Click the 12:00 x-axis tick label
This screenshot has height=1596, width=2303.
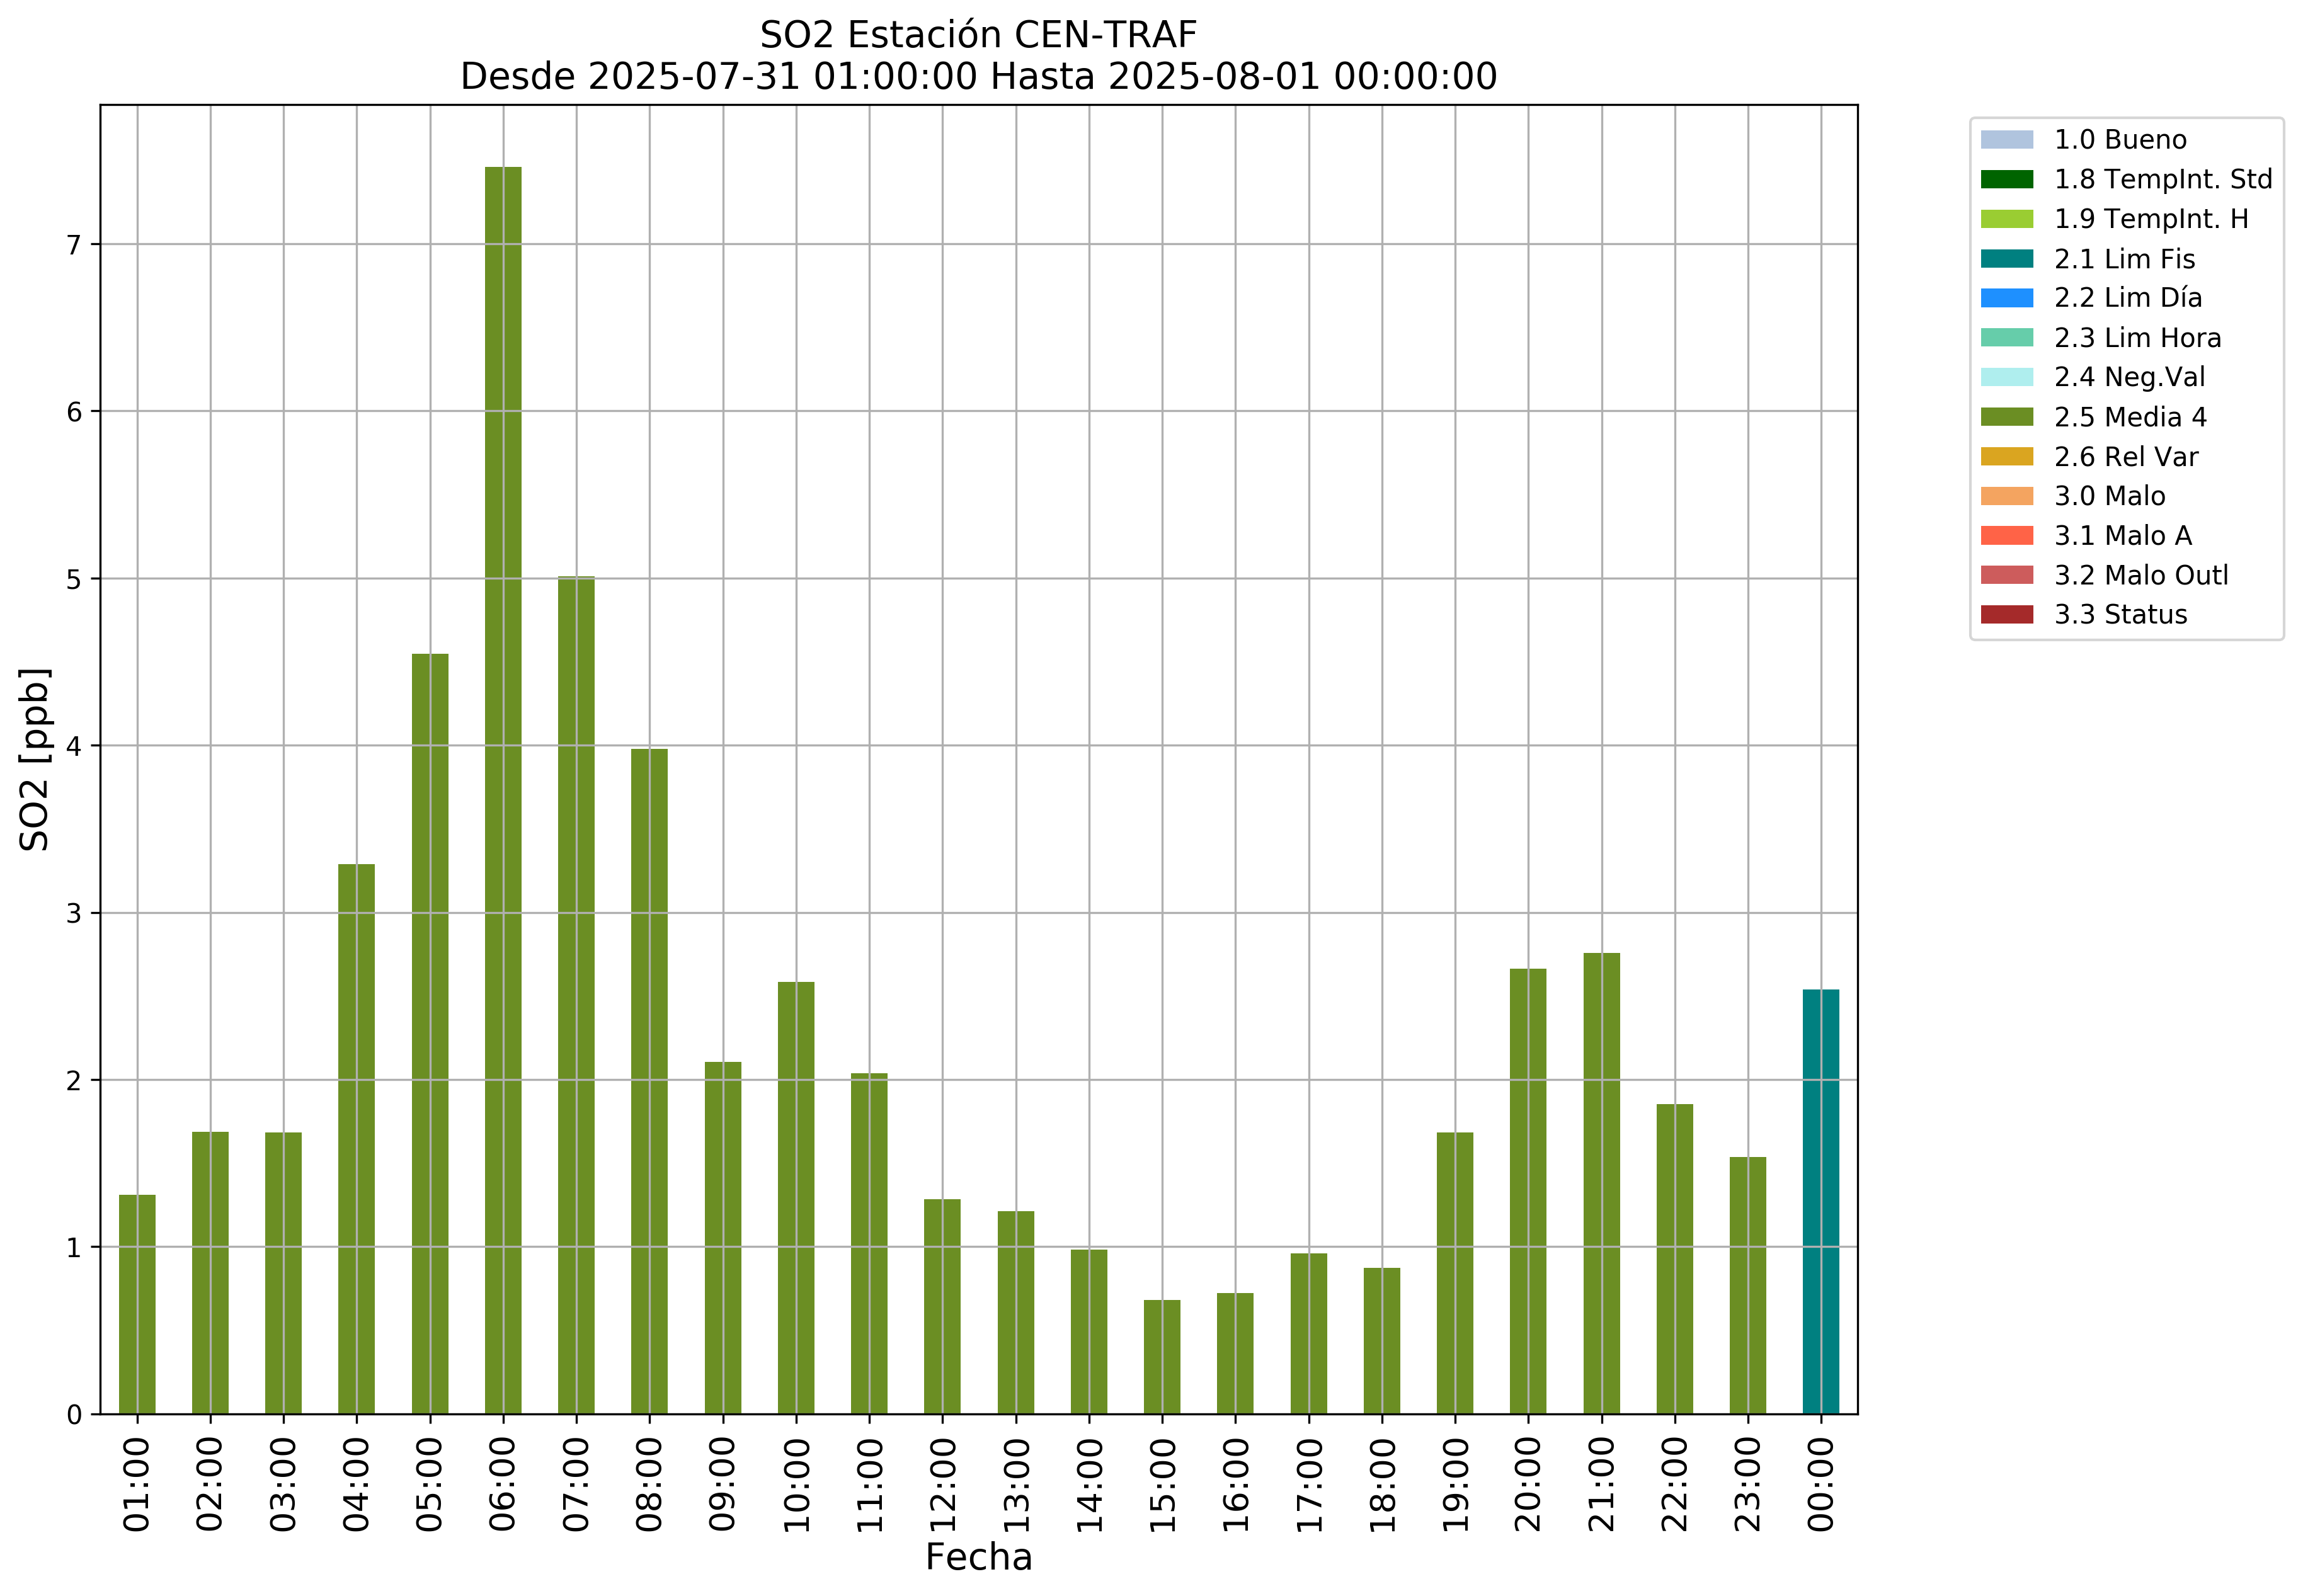pyautogui.click(x=942, y=1484)
